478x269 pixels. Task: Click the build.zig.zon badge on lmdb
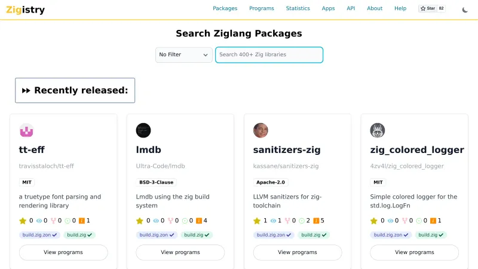157,235
